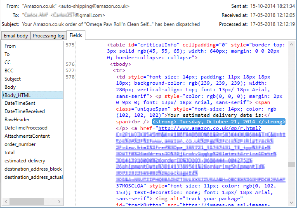Screen dimensions: 297x208
Task: Select the total field
Action: click(x=33, y=153)
